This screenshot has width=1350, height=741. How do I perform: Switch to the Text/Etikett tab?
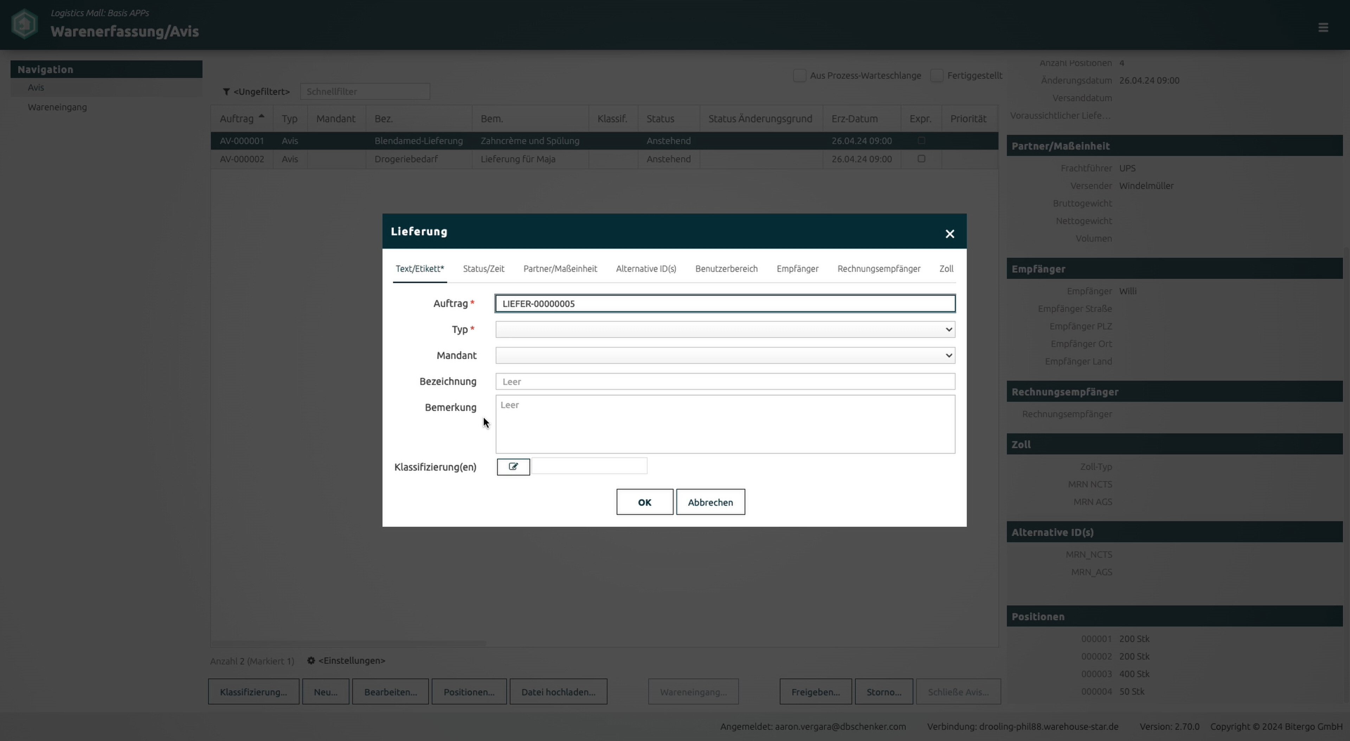coord(420,269)
